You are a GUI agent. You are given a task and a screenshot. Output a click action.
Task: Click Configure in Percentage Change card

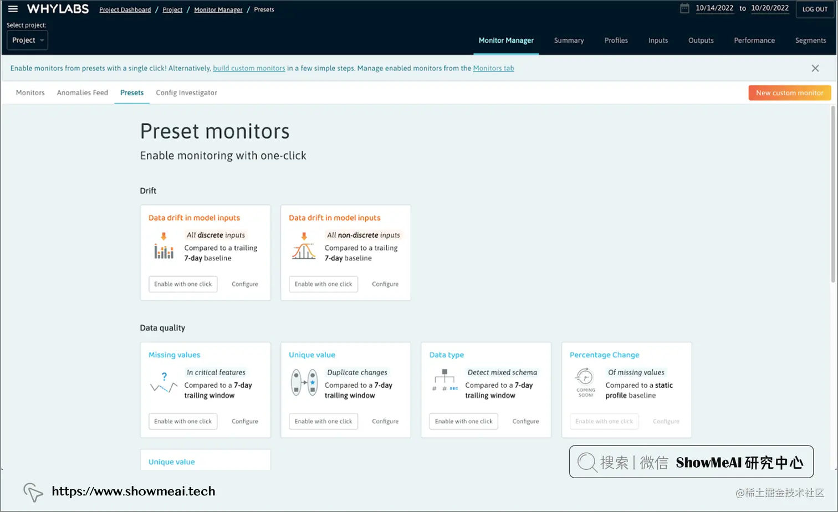tap(666, 421)
